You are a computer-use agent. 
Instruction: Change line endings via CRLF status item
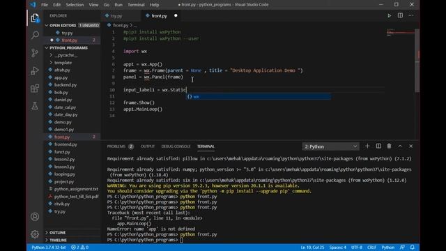click(371, 248)
